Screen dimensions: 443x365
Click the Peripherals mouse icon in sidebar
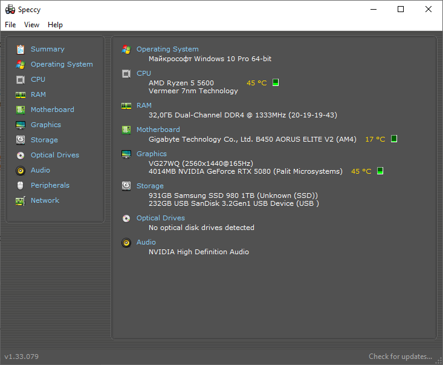[x=21, y=185]
